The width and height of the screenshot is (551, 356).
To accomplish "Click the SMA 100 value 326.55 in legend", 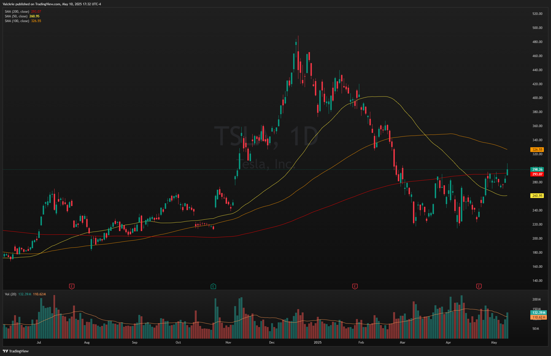I will (36, 21).
